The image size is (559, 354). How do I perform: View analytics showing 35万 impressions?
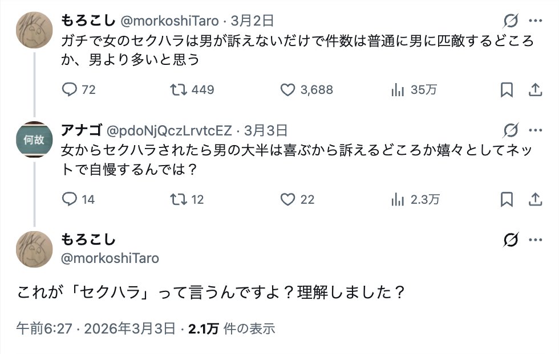click(398, 89)
